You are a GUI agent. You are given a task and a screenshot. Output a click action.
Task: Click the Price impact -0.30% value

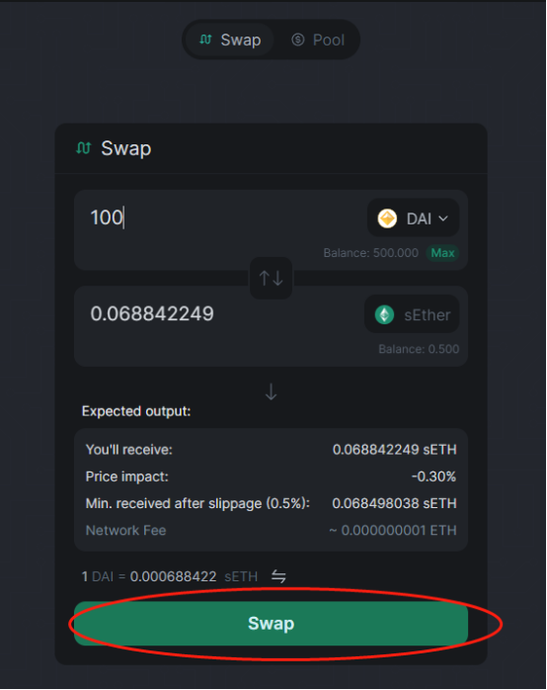tap(433, 476)
